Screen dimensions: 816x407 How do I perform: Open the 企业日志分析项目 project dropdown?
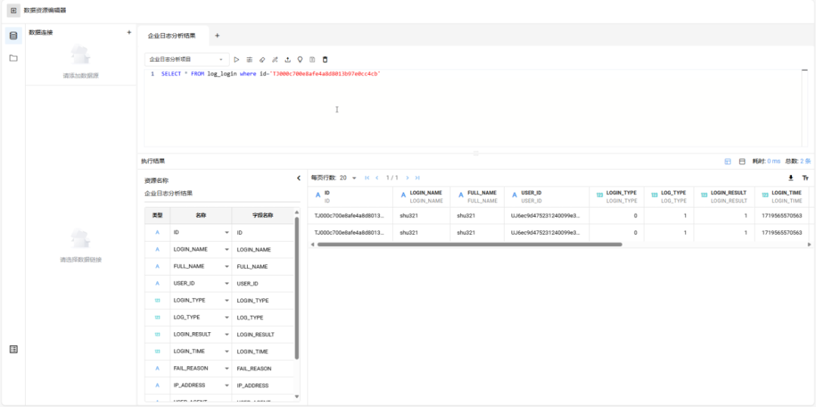point(187,60)
